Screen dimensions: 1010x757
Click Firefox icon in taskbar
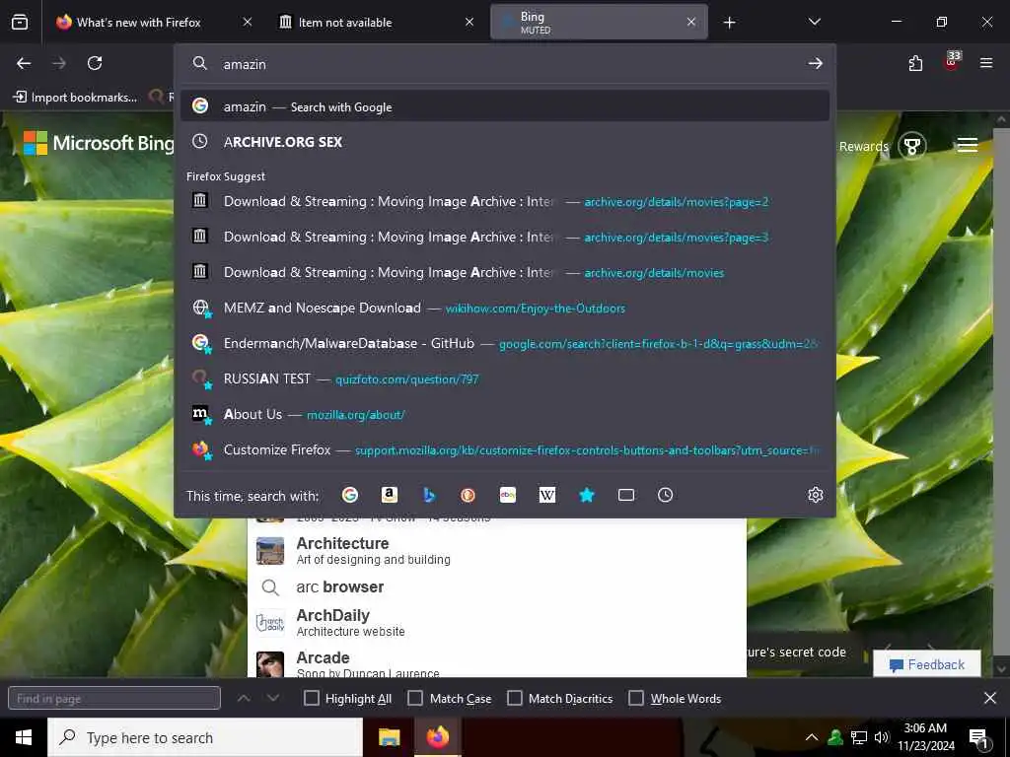[x=438, y=737]
